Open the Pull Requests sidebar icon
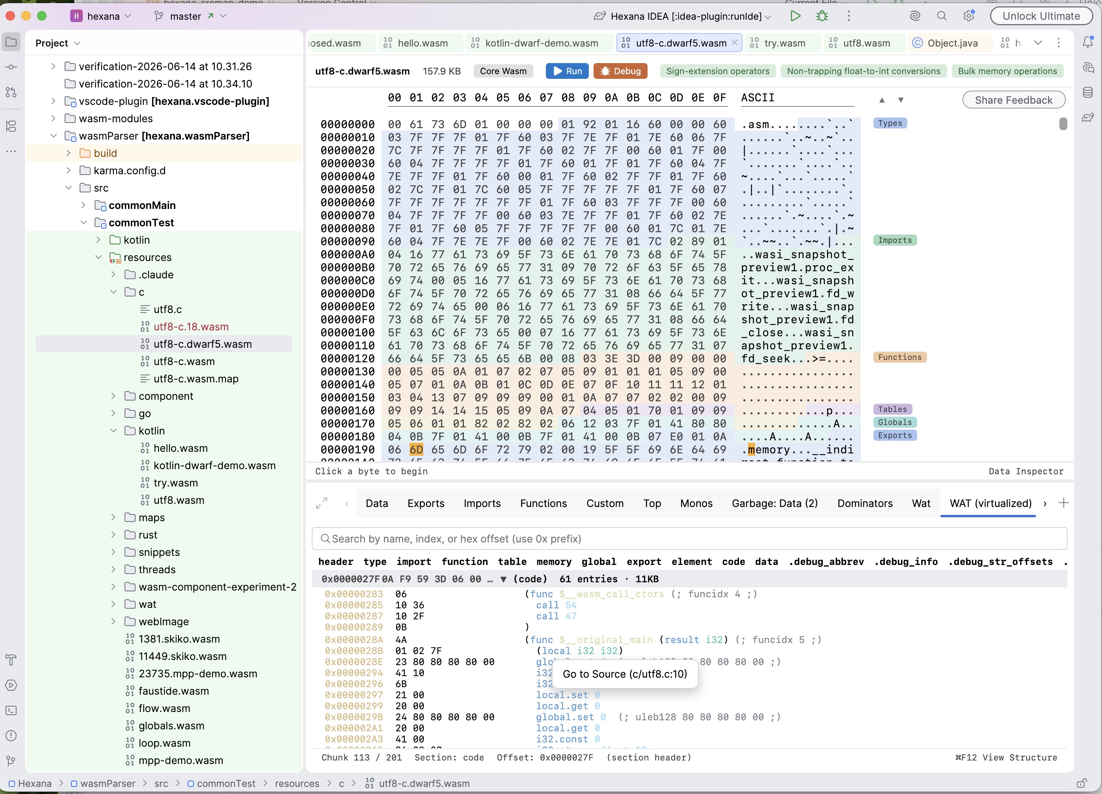Screen dimensions: 1102x794 tap(11, 92)
